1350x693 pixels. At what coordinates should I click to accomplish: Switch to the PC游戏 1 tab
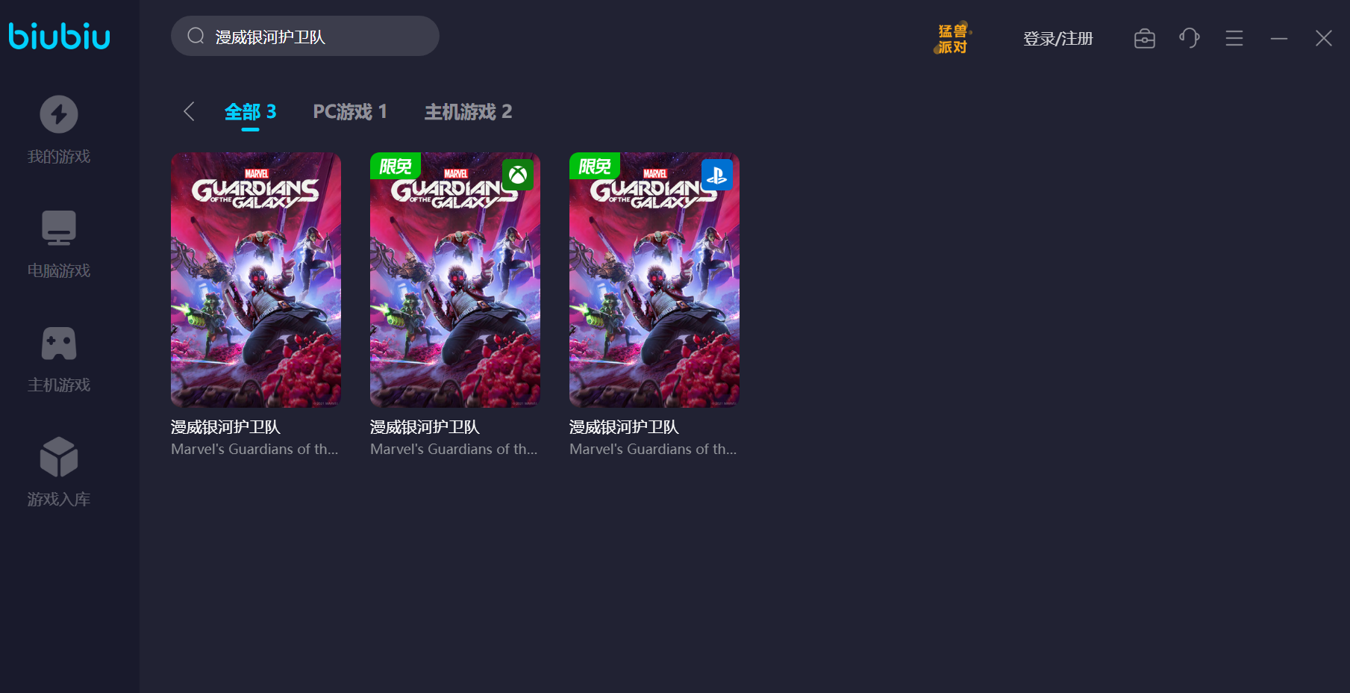click(350, 112)
